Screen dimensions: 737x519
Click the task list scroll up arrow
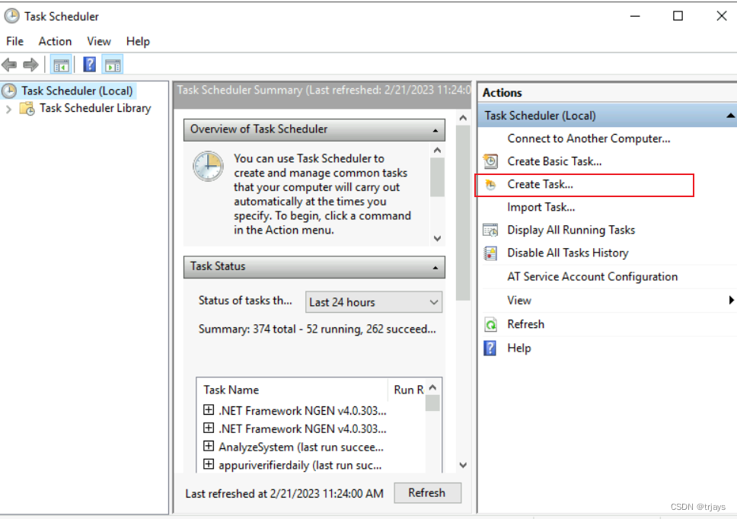point(433,387)
